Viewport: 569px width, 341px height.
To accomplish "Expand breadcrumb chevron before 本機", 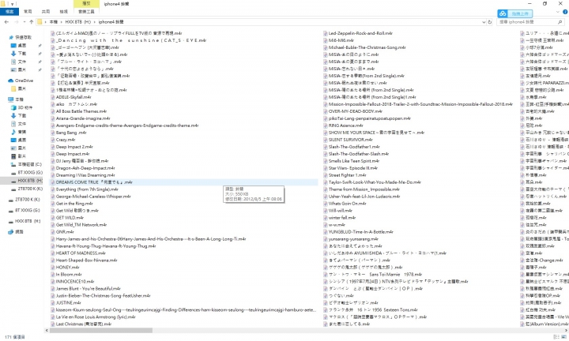I will click(x=46, y=22).
